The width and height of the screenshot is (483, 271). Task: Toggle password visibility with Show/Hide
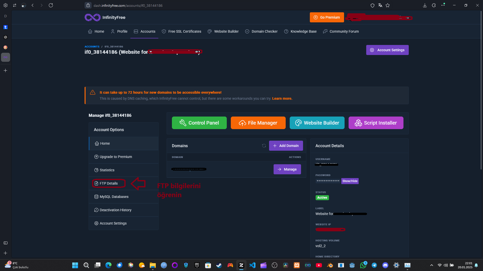[350, 181]
